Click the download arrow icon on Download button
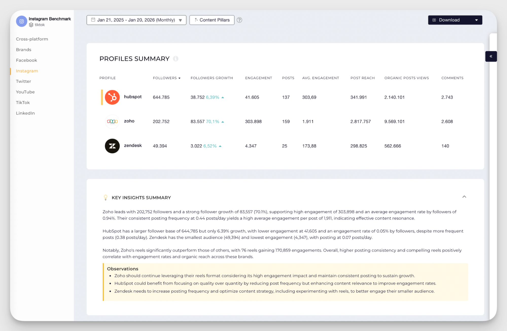The image size is (507, 331). point(434,20)
